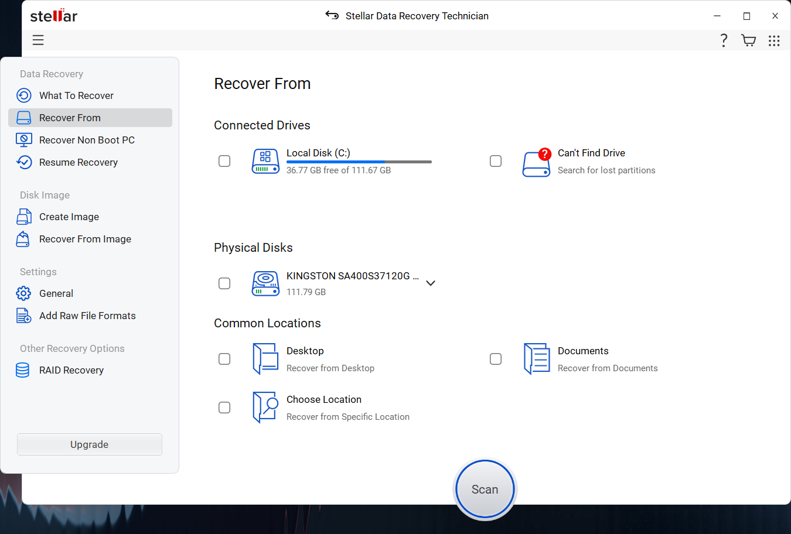Viewport: 791px width, 534px height.
Task: Click the Add Raw File Formats icon
Action: tap(24, 316)
